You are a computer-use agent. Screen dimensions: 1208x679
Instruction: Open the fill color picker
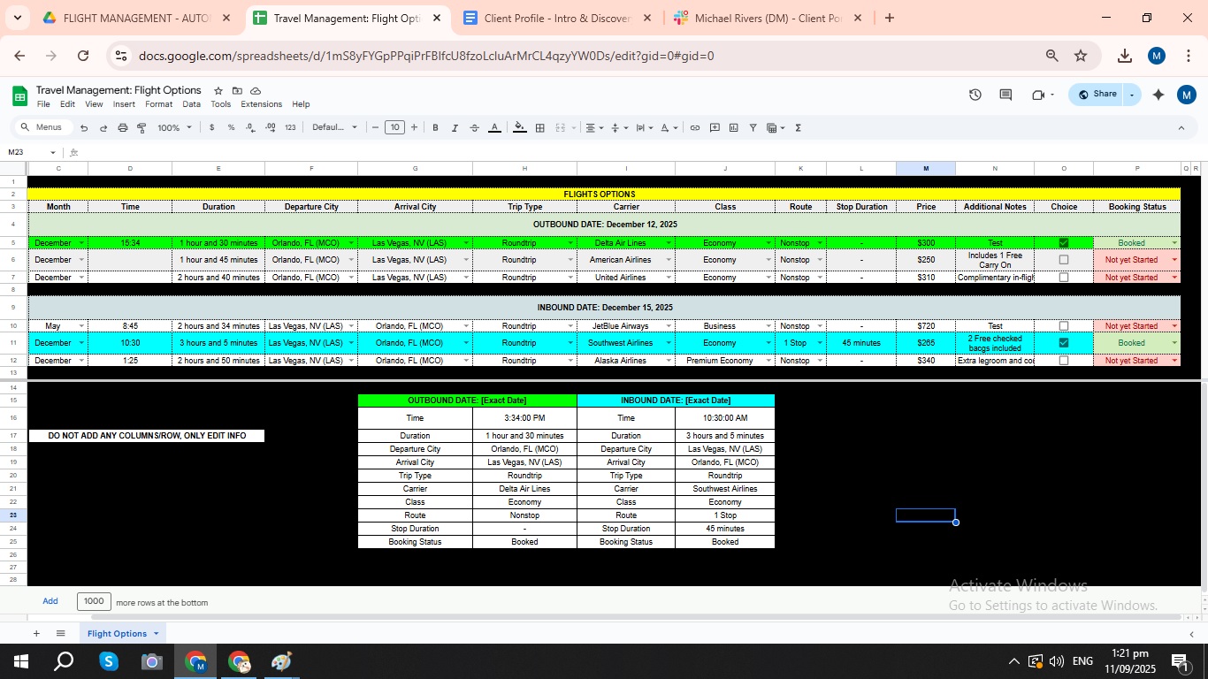pos(519,128)
